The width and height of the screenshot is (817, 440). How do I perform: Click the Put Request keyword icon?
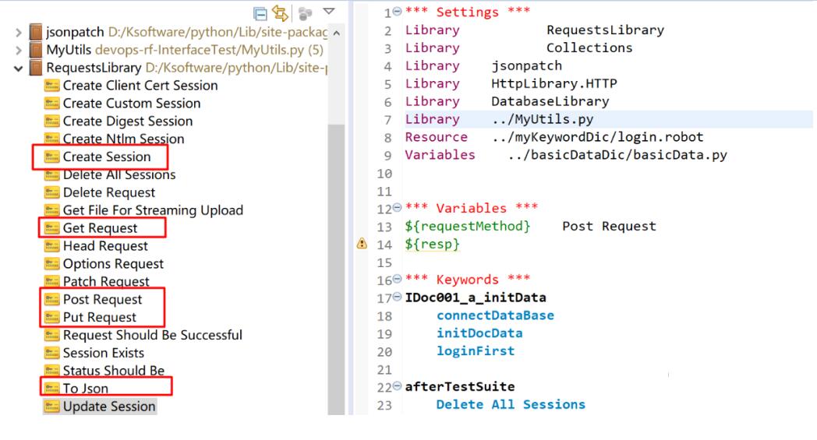pyautogui.click(x=53, y=318)
